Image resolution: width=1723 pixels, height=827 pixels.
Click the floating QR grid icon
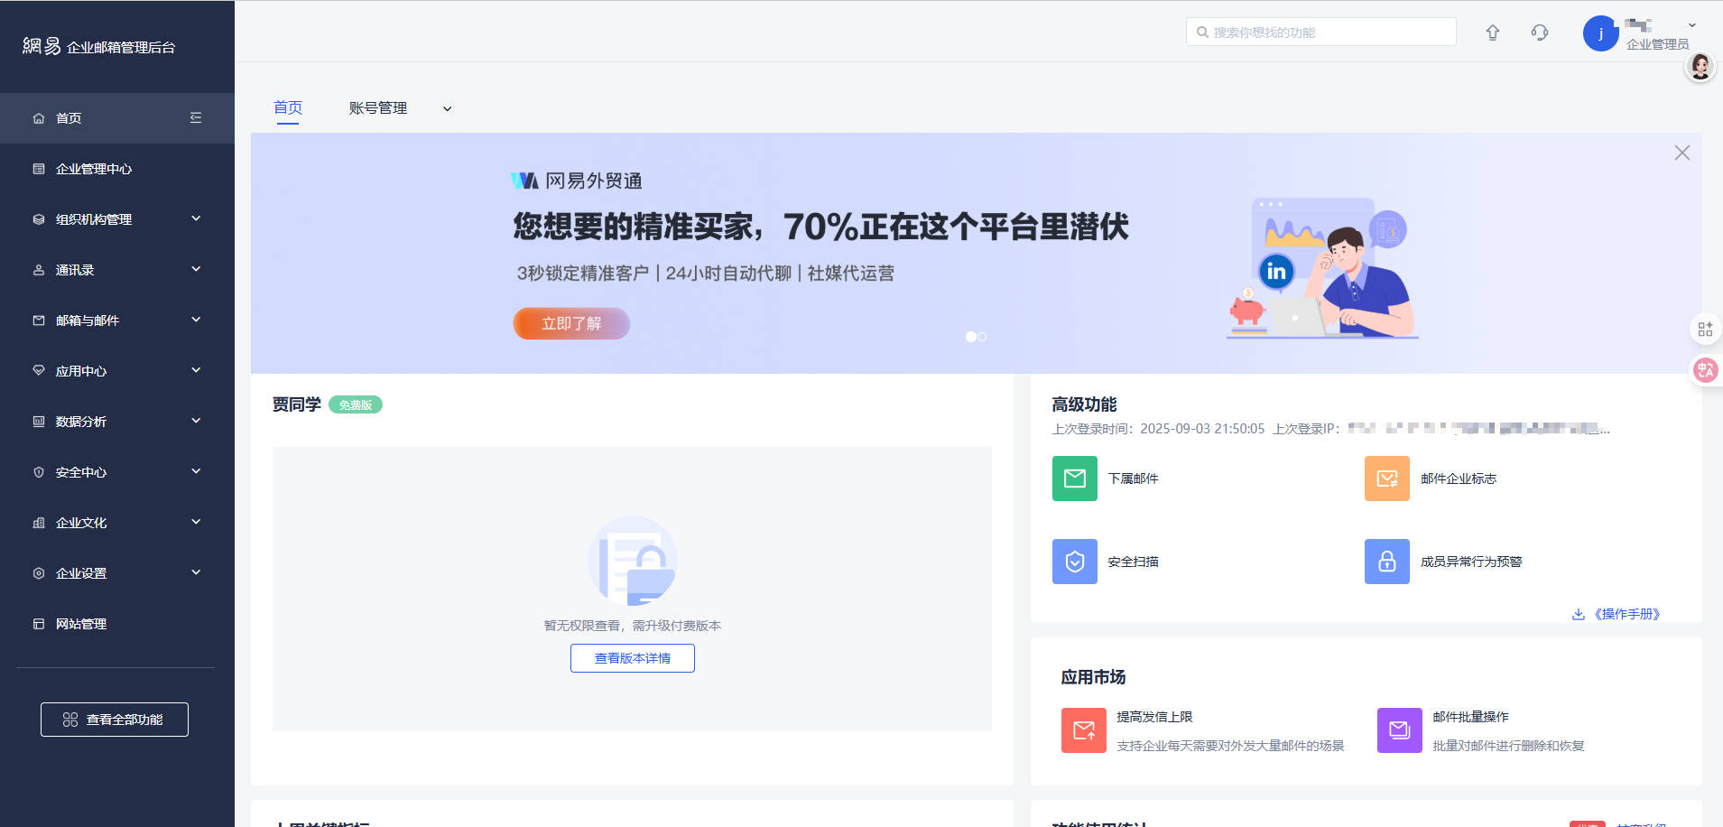pyautogui.click(x=1705, y=330)
